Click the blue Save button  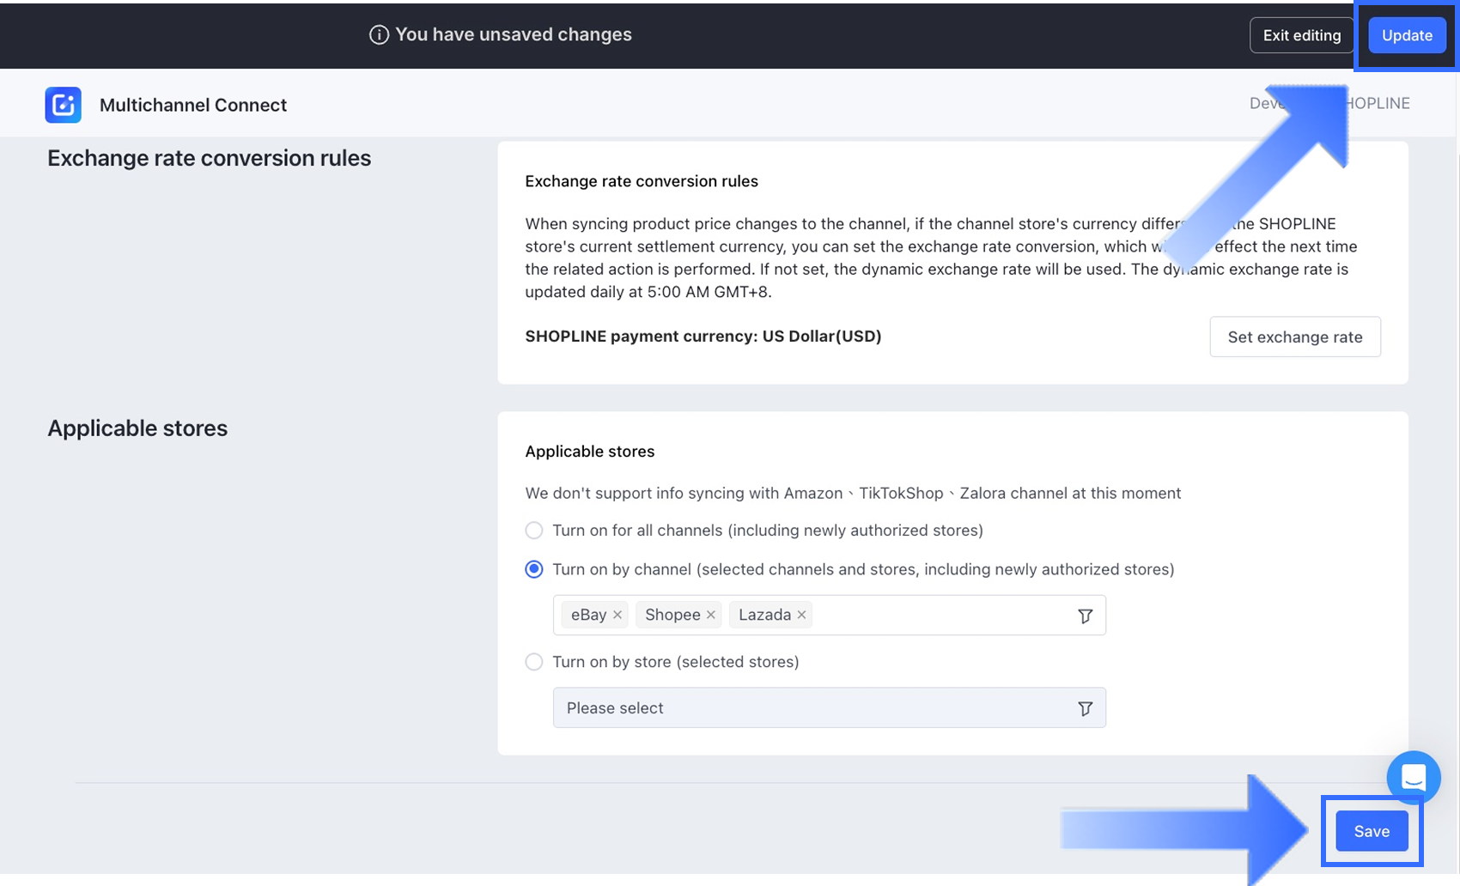[1371, 831]
